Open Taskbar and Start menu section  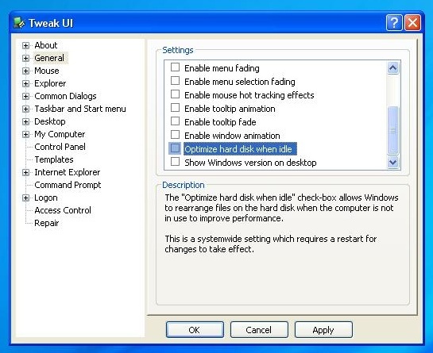(x=80, y=109)
